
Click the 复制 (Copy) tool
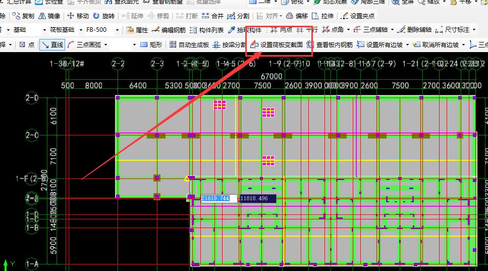[x=23, y=16]
